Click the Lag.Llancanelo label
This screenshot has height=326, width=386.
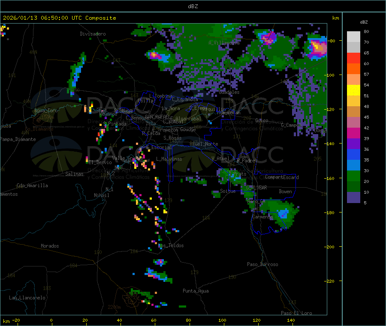point(27,298)
